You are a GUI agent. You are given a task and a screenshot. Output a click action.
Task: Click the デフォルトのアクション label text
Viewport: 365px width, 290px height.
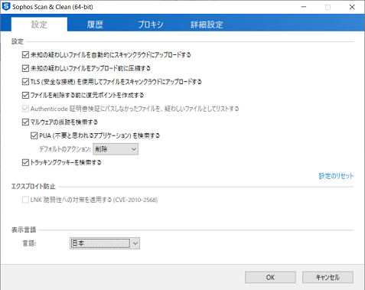(x=65, y=149)
